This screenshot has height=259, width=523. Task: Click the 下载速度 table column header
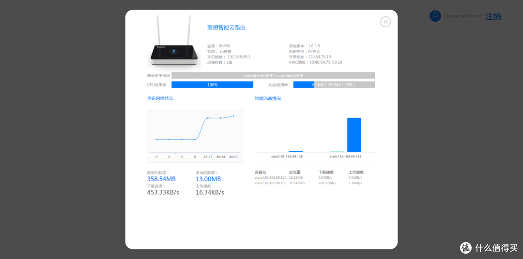pos(326,172)
